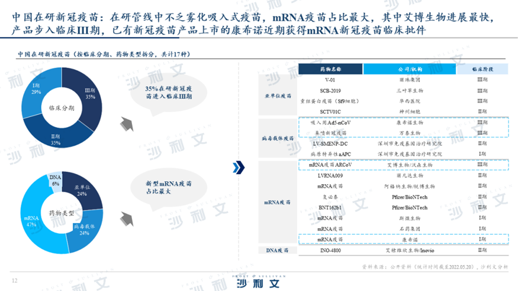
Task: Click the 重组蛋白疫苗（Sf9细胞）cell
Action: pos(330,101)
